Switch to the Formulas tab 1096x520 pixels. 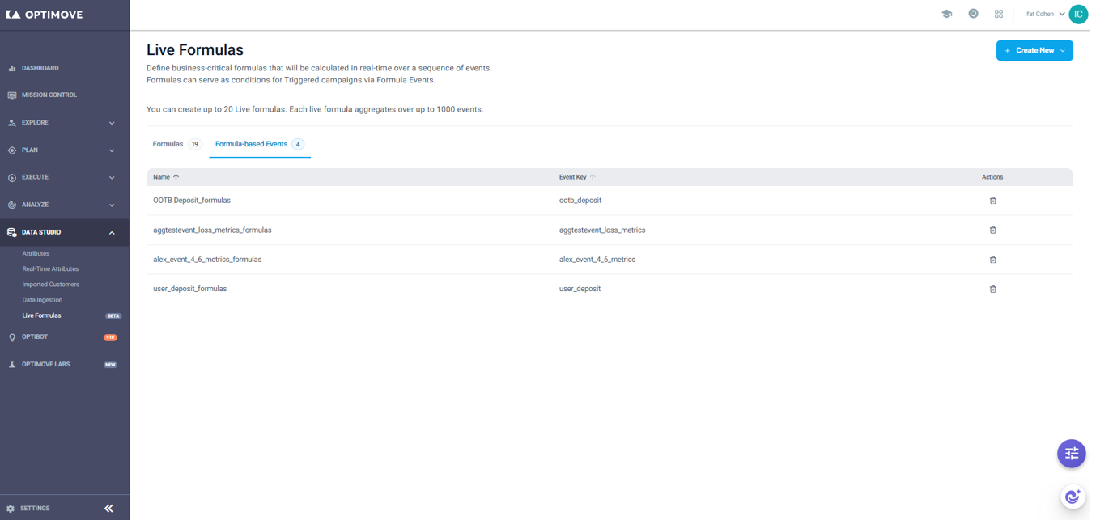(x=177, y=144)
